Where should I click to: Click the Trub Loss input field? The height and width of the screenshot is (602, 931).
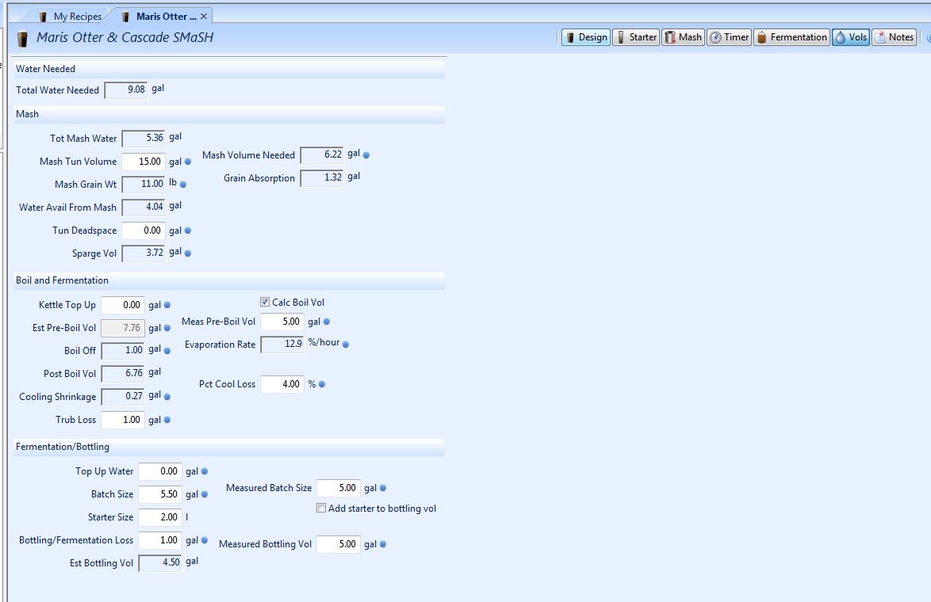[x=123, y=420]
